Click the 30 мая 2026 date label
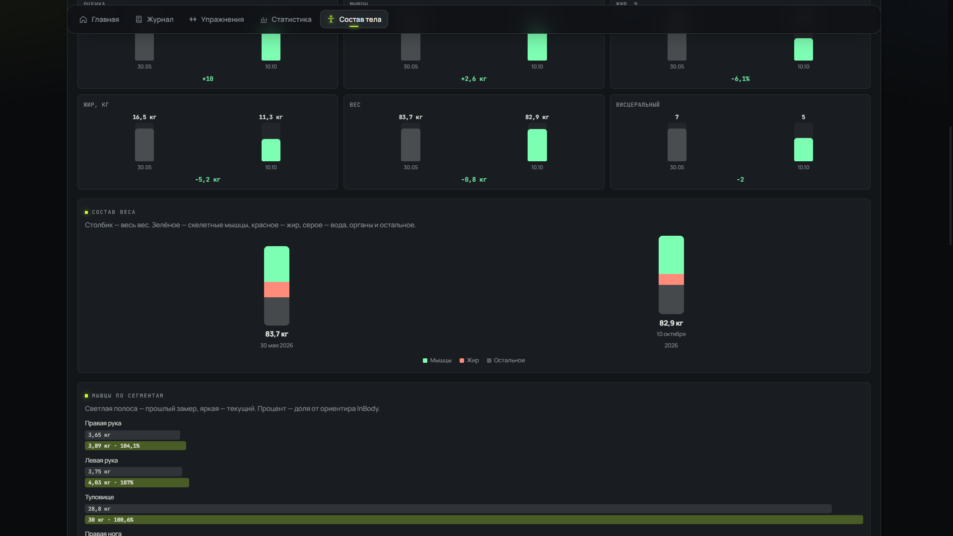Viewport: 953px width, 536px height. (x=276, y=345)
